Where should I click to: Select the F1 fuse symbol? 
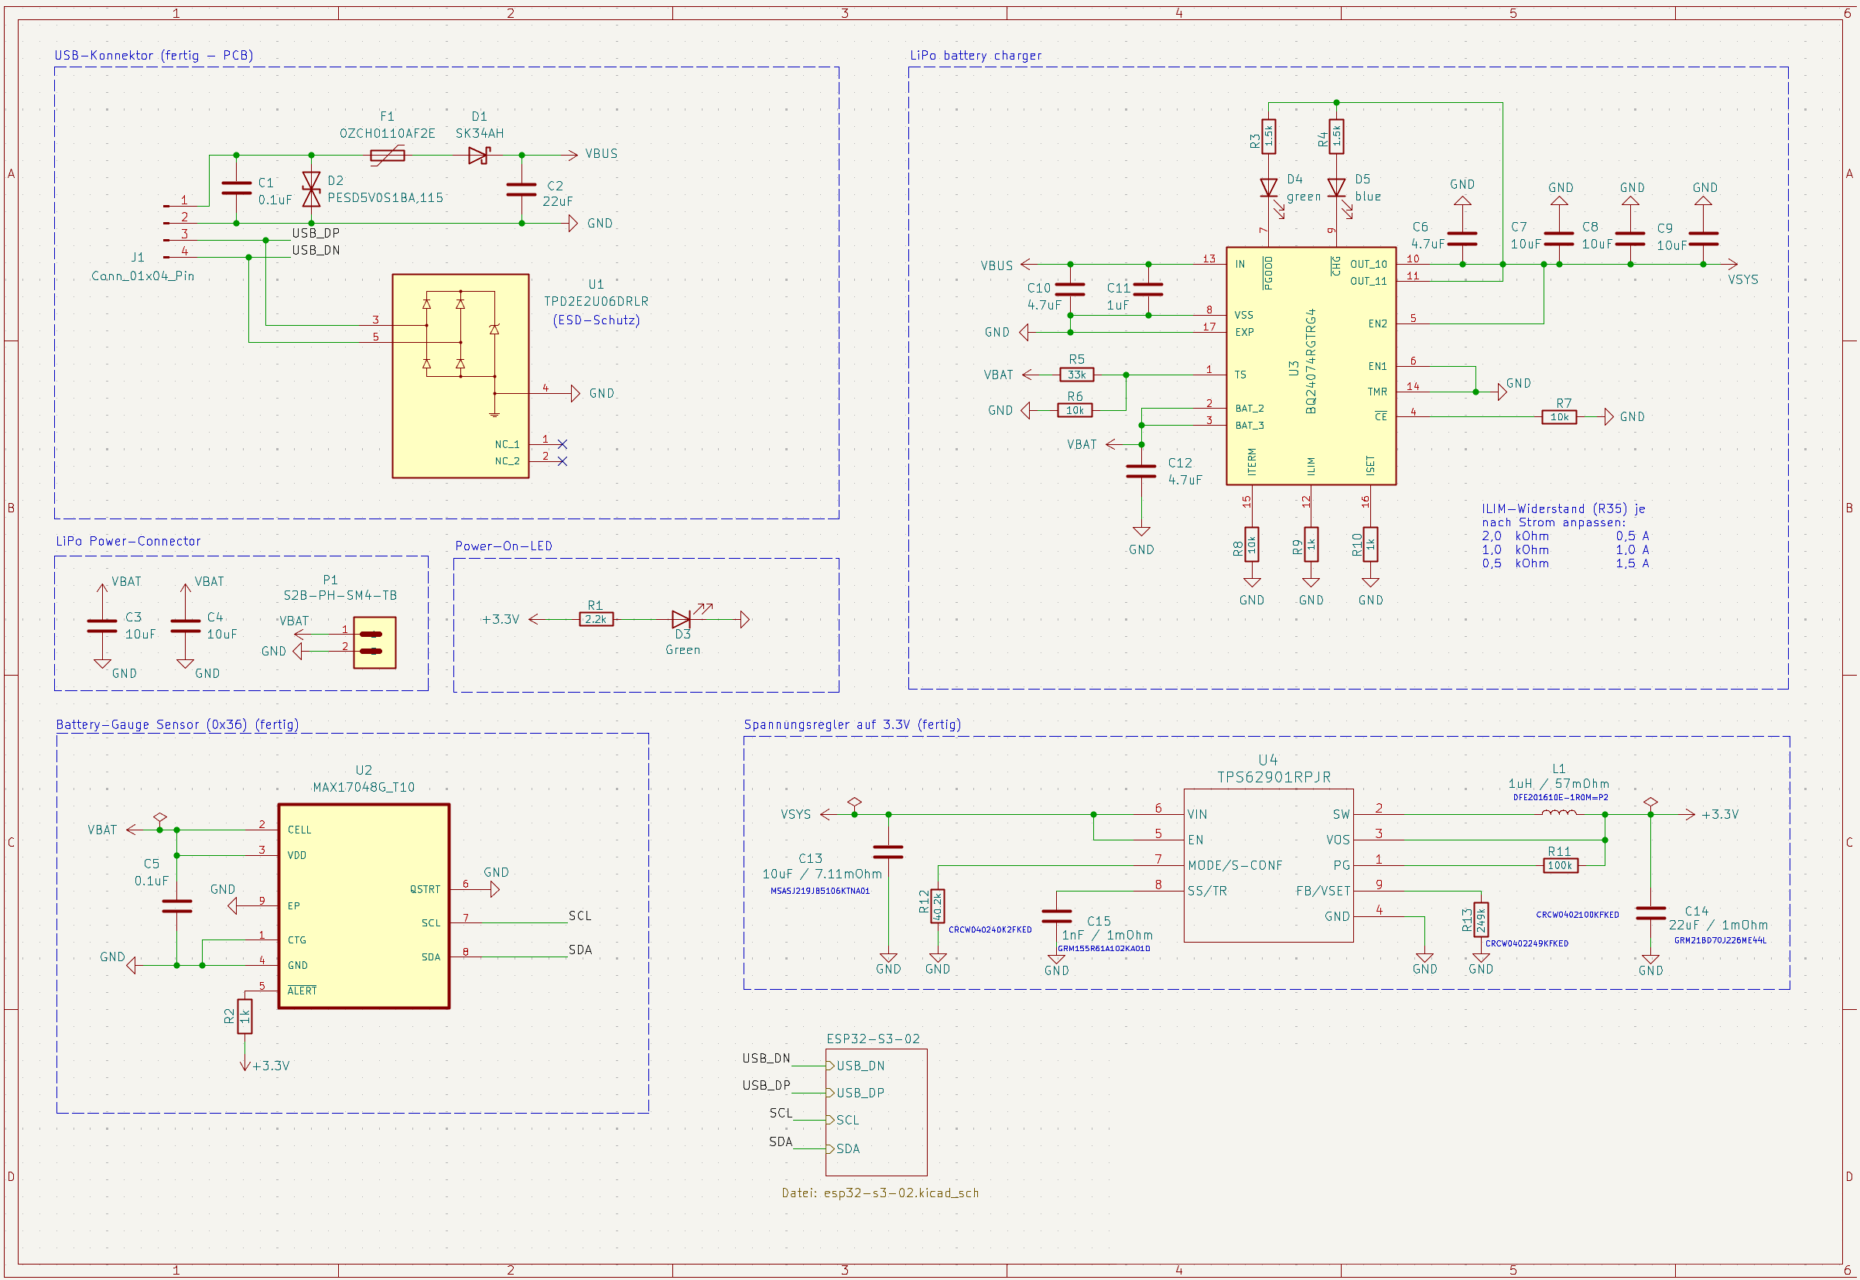[387, 156]
